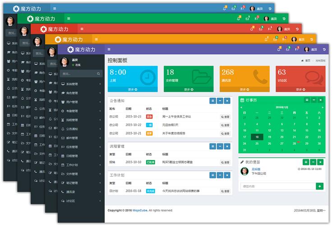Collapse the 公告通知 panel with minus button
The width and height of the screenshot is (332, 226).
[220, 101]
